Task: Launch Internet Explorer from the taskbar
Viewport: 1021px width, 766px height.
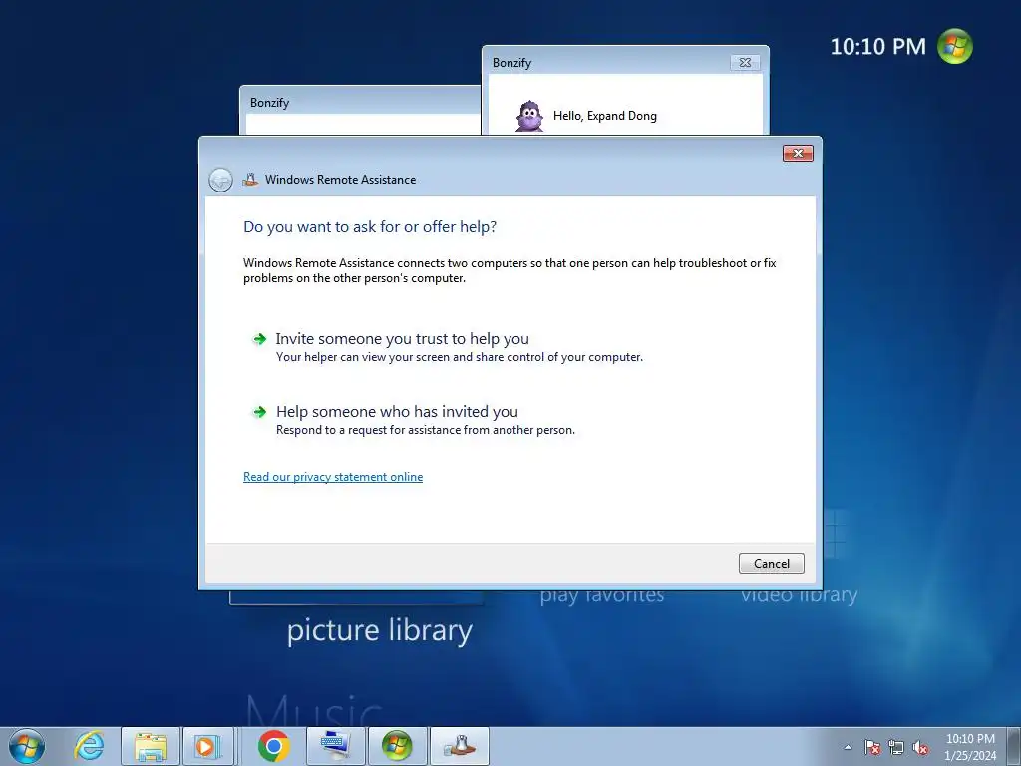Action: tap(89, 746)
